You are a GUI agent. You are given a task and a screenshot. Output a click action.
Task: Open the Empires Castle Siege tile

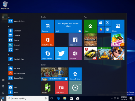pos(104,54)
